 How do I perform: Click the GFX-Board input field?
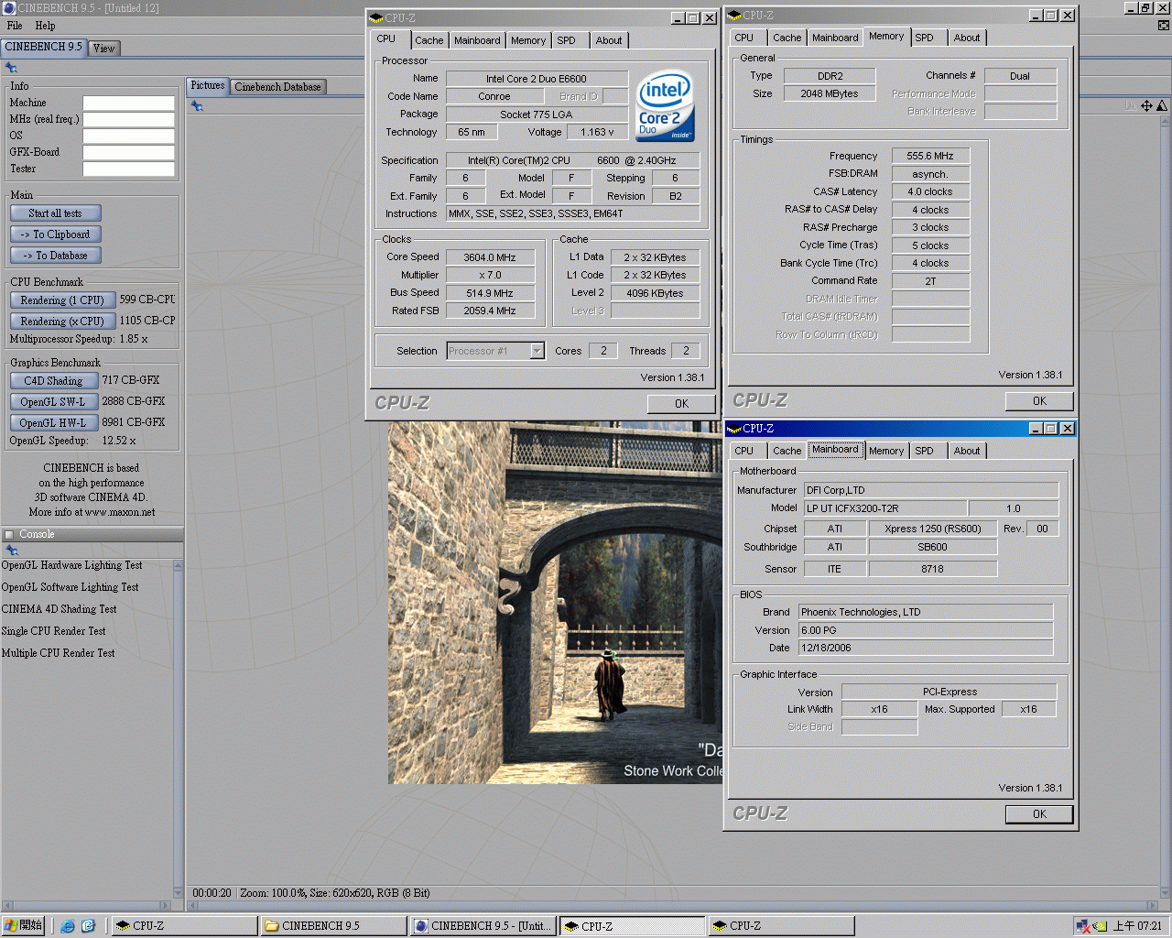point(128,152)
